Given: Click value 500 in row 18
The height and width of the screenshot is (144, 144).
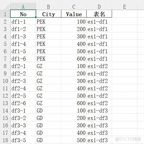Looking at the screenshot, I should coord(74,140).
